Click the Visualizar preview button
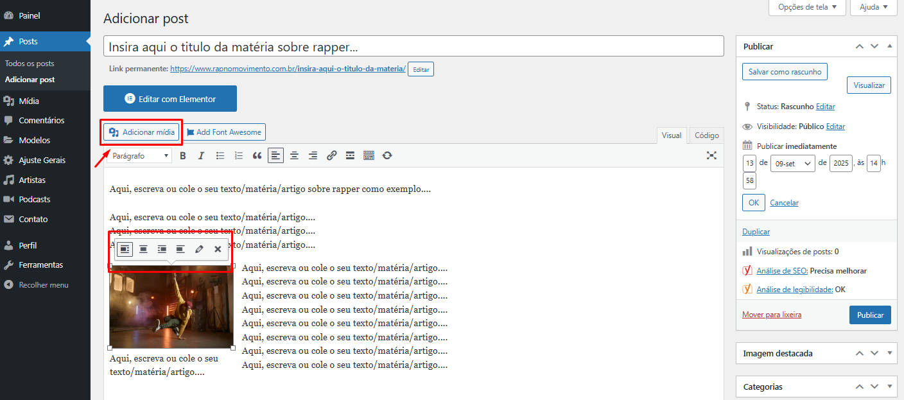904x400 pixels. (x=869, y=85)
